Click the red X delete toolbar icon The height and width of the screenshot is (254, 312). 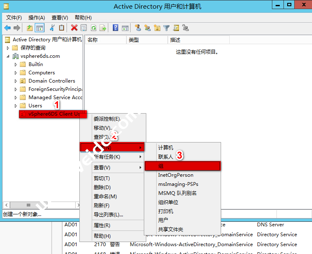point(74,28)
